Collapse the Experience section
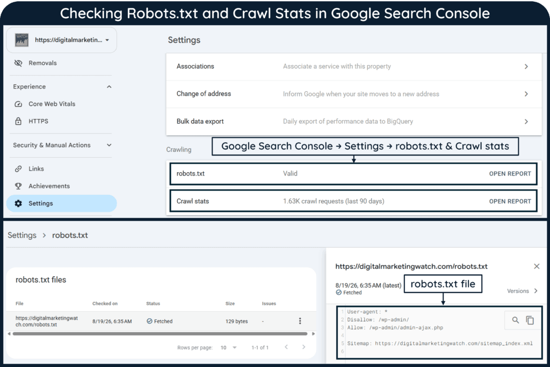This screenshot has width=550, height=367. [x=109, y=86]
